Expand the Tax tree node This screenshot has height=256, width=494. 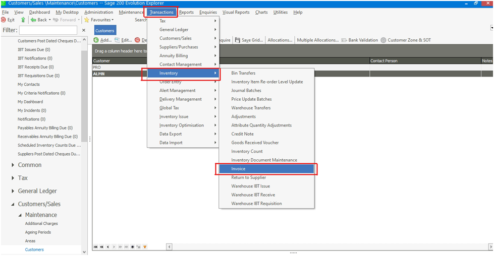coord(13,178)
